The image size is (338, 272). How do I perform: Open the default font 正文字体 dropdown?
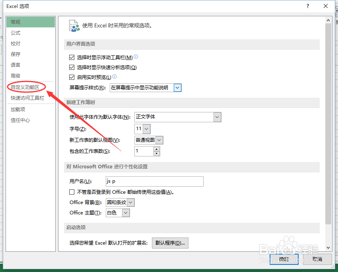217,117
